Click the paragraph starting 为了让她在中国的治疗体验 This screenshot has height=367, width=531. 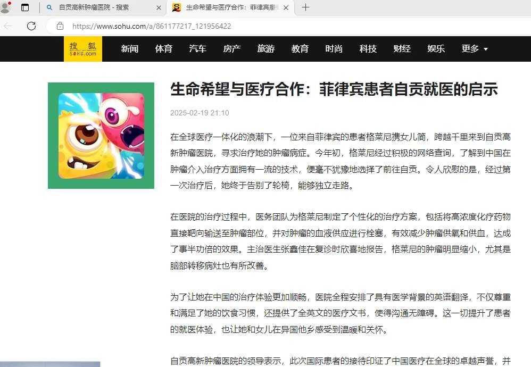pos(341,313)
